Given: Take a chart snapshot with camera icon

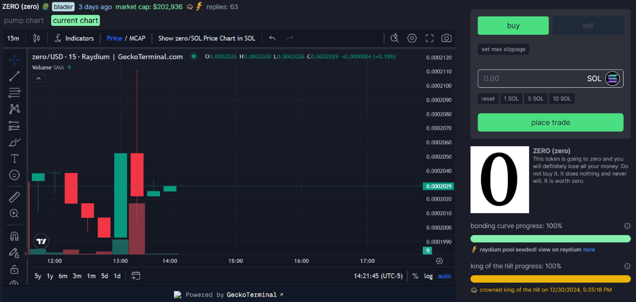Looking at the screenshot, I should [x=447, y=38].
